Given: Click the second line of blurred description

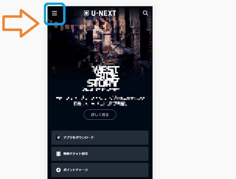Looking at the screenshot, I should pos(100,104).
